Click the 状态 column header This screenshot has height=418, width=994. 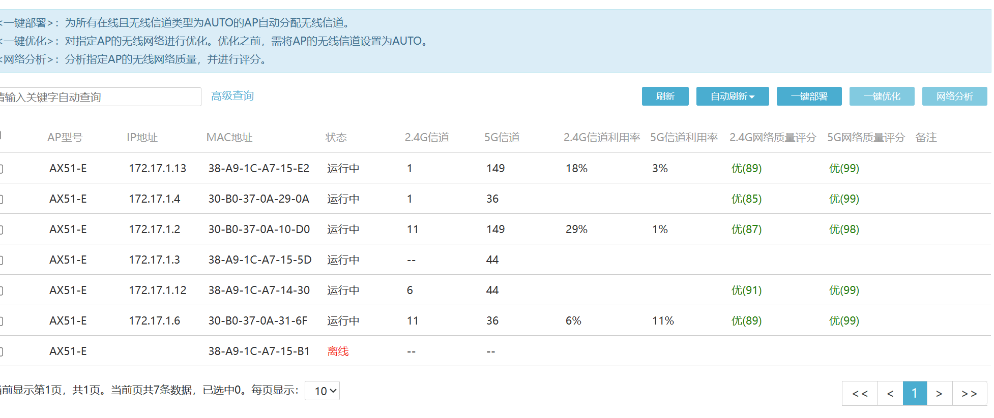point(336,138)
